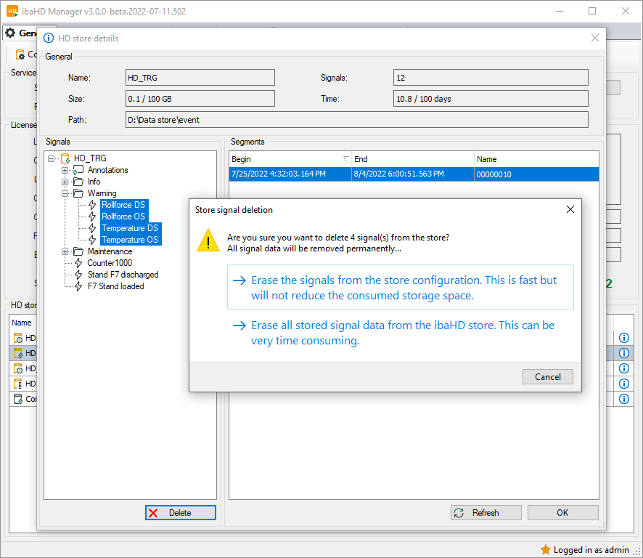Open the General tab gear icon in main window

click(x=11, y=33)
